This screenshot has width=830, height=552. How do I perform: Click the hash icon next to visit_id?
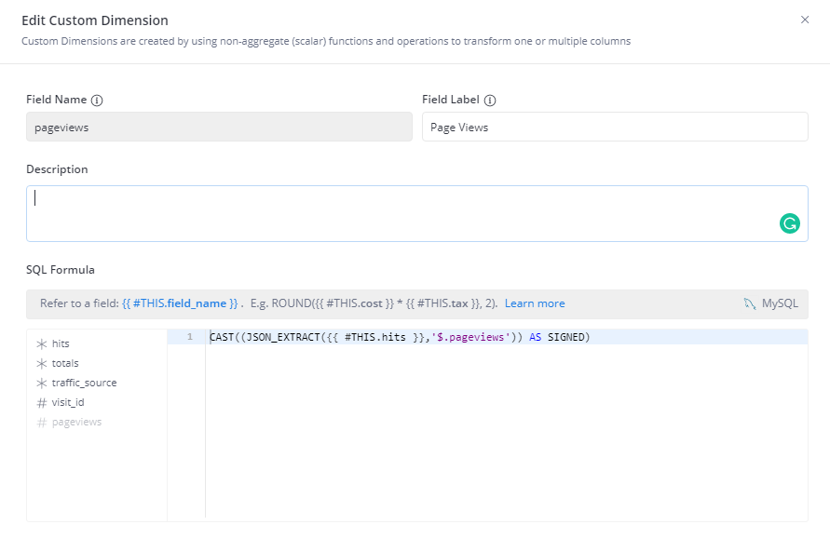pos(41,403)
